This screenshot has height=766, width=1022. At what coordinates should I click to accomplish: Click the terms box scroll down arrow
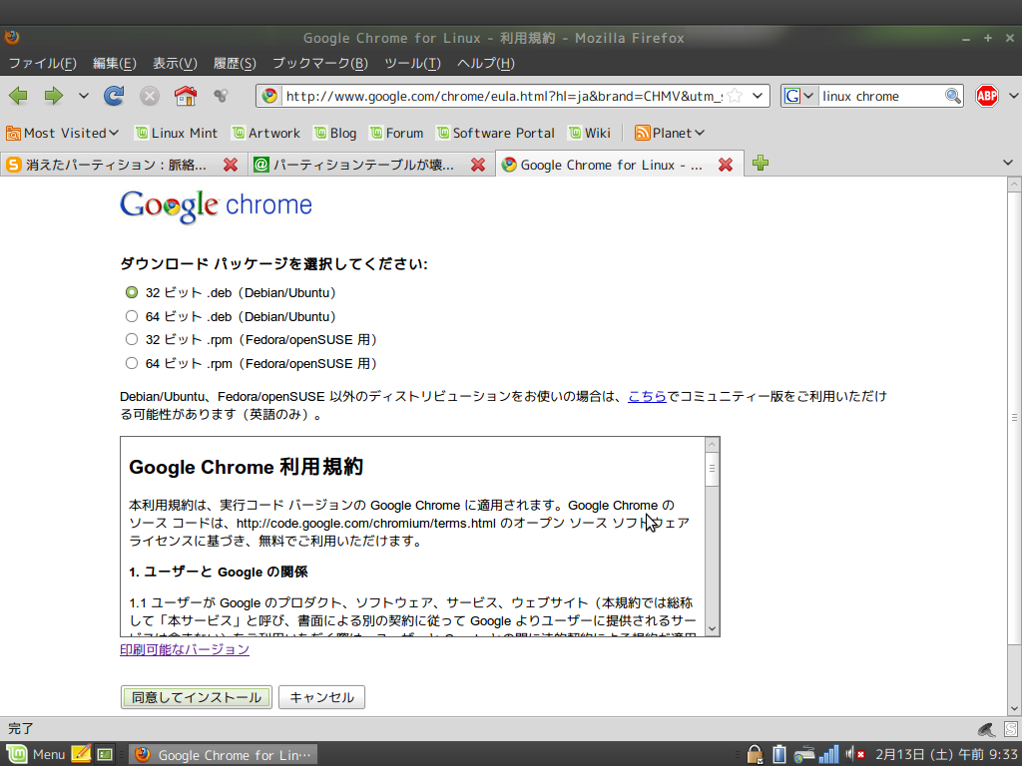point(712,628)
